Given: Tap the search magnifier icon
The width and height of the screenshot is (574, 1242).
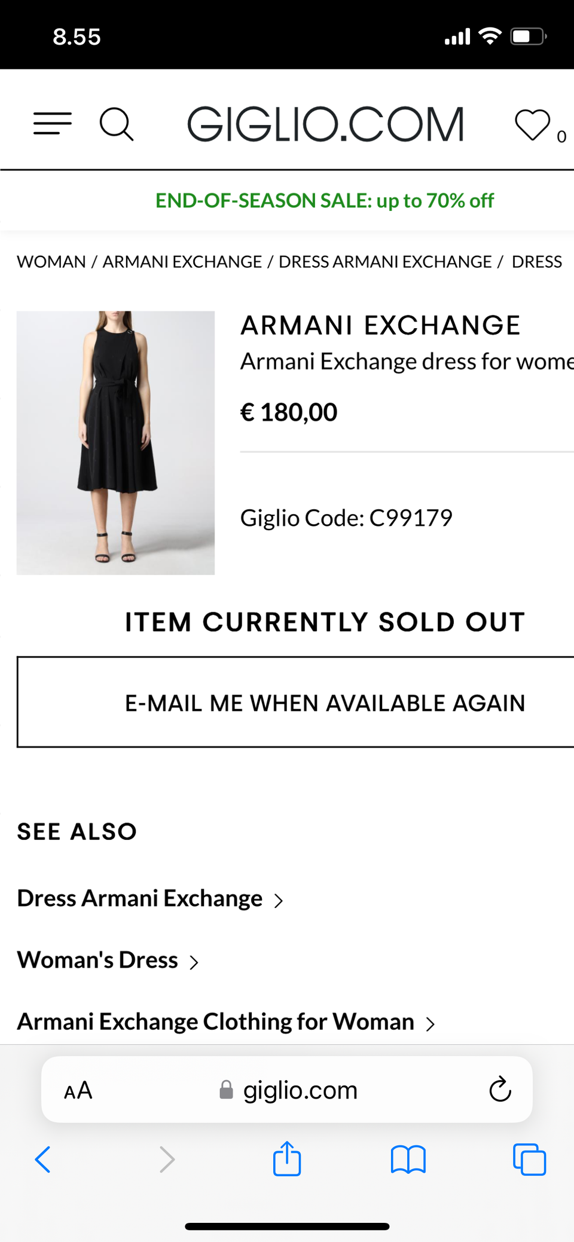Looking at the screenshot, I should click(x=116, y=124).
